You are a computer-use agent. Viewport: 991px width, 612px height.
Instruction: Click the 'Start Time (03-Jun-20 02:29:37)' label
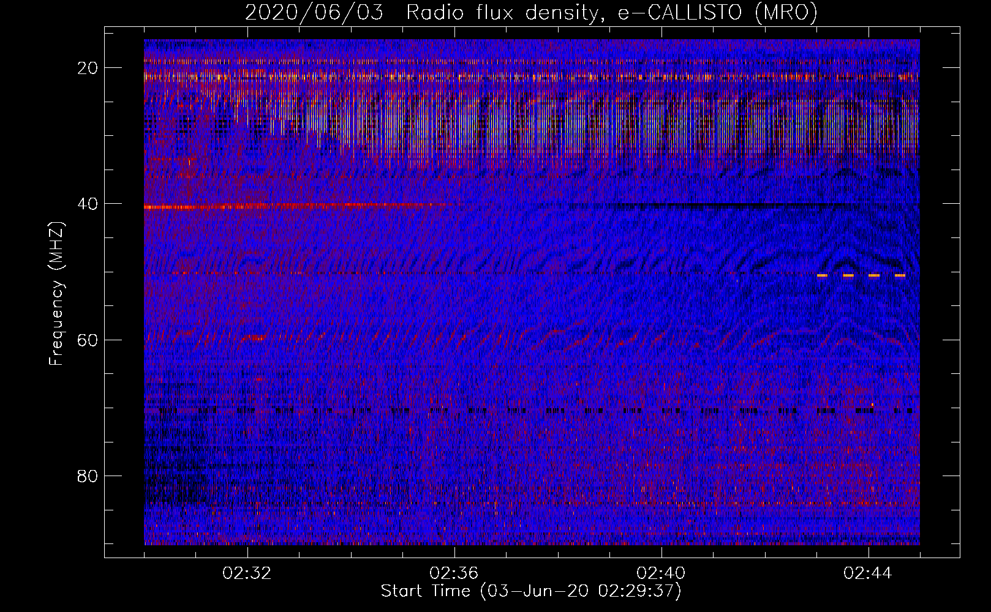click(531, 591)
